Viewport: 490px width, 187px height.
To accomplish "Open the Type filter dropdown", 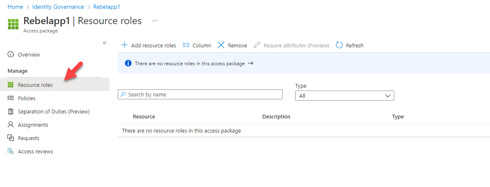I will point(344,96).
